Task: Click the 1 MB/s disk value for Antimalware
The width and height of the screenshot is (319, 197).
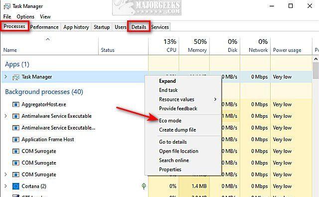Action: 229,116
